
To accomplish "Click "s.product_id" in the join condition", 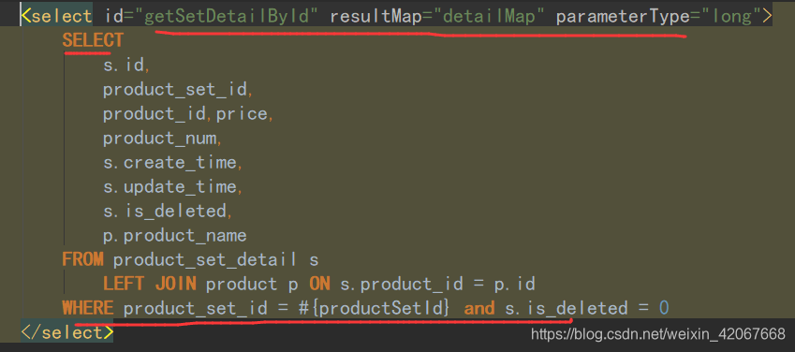I will point(401,284).
